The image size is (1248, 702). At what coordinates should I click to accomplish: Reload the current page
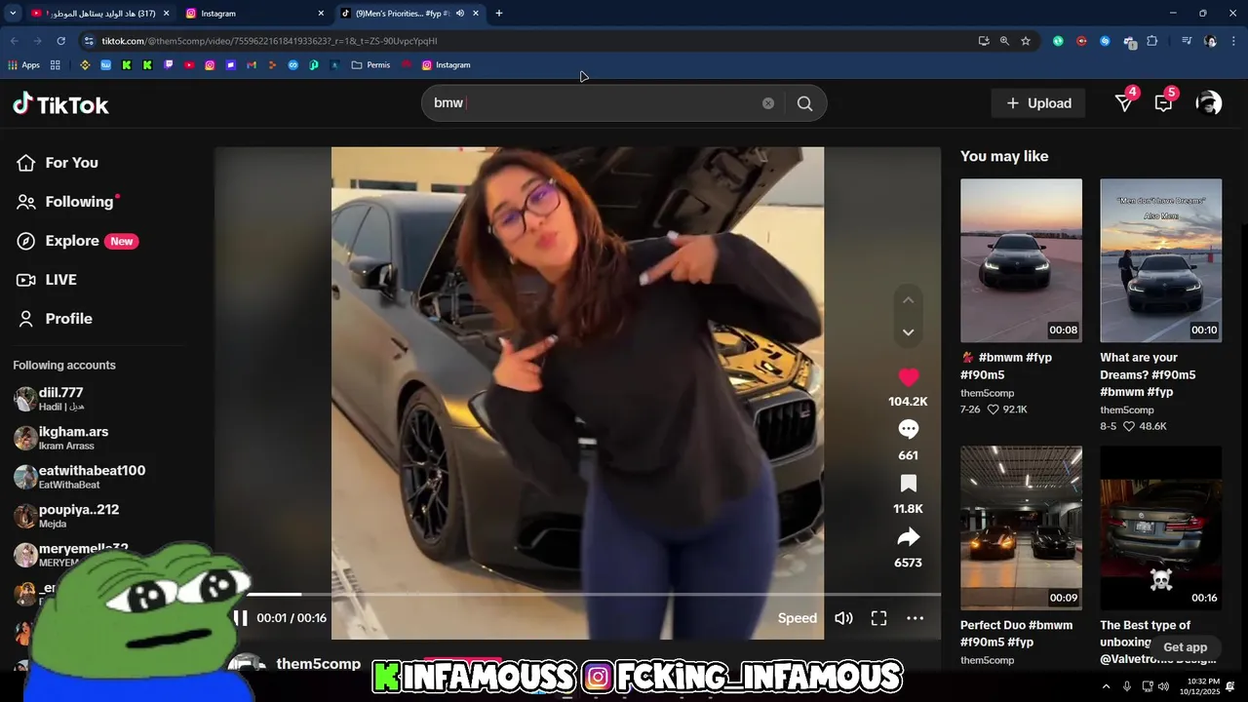[x=60, y=41]
